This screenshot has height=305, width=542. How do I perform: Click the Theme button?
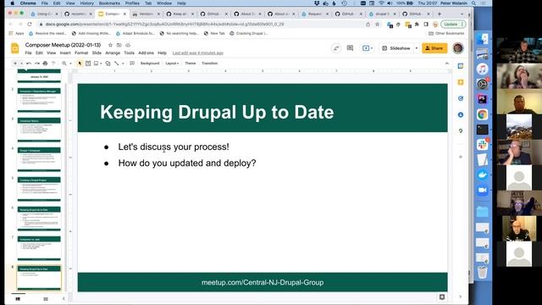click(x=190, y=64)
